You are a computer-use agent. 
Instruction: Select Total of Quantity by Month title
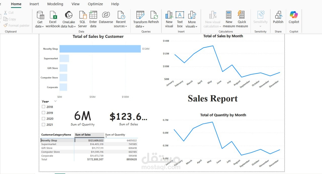(223, 115)
